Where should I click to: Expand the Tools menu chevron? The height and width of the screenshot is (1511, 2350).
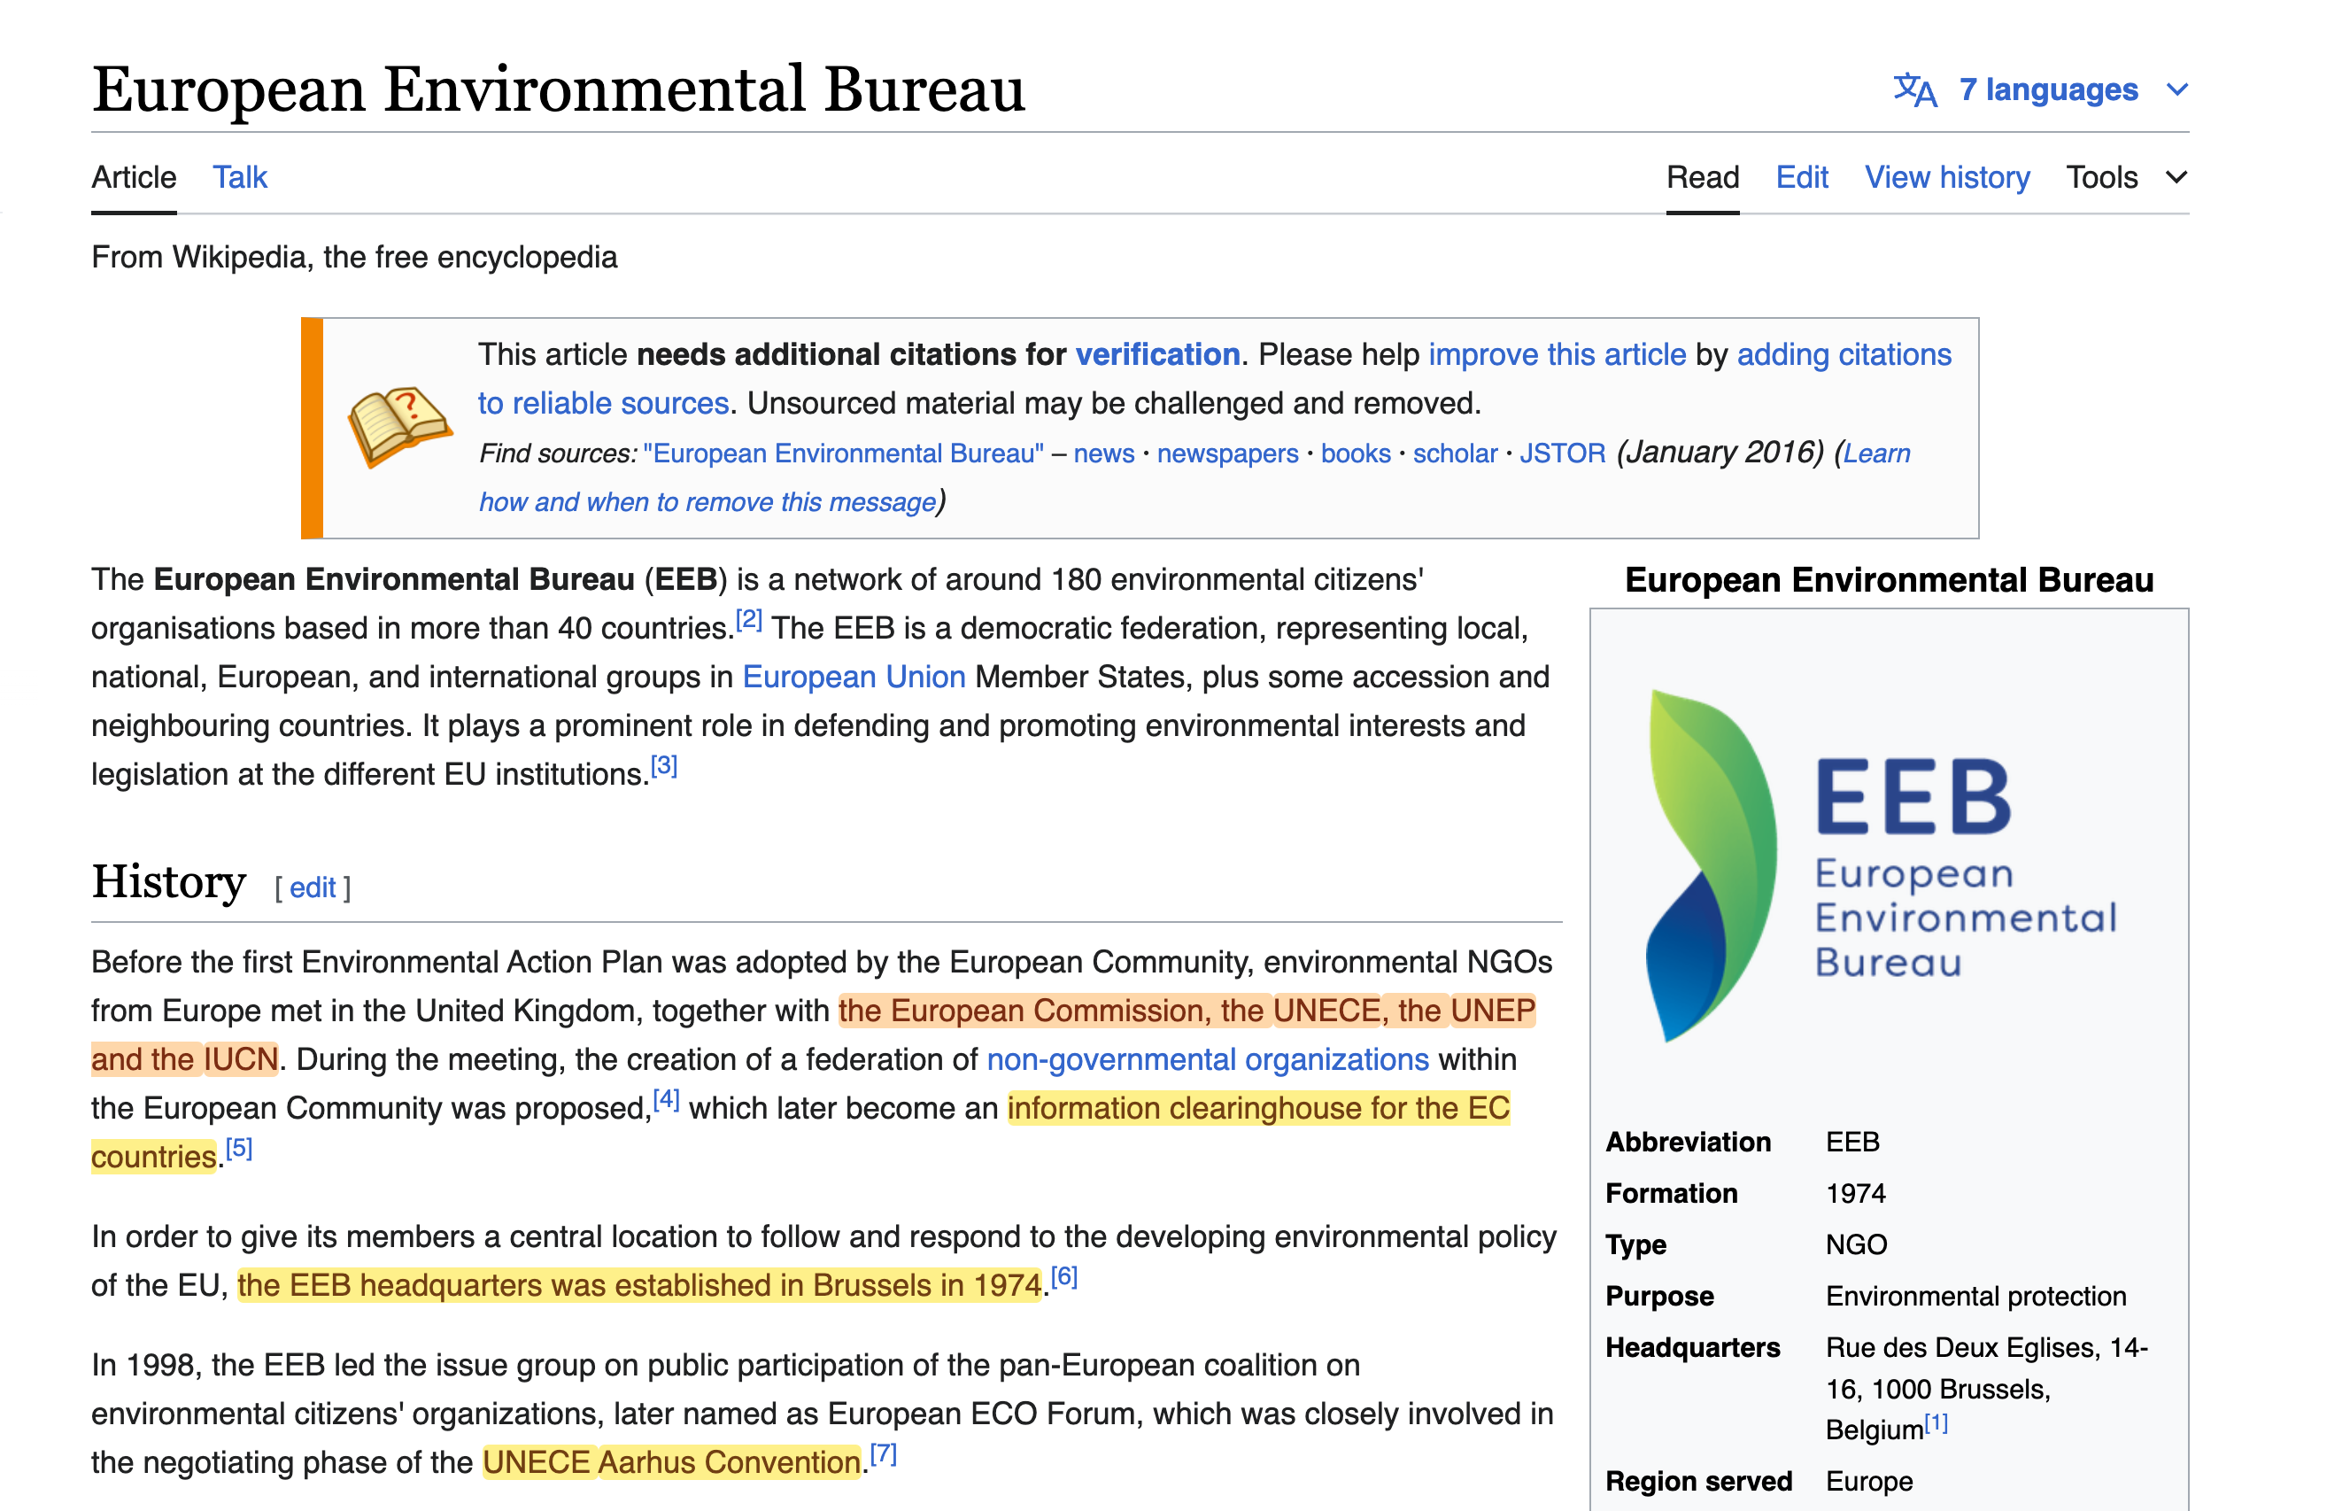(2176, 178)
